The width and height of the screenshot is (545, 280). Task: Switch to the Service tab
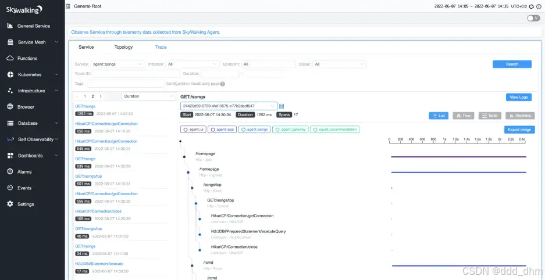click(x=86, y=47)
